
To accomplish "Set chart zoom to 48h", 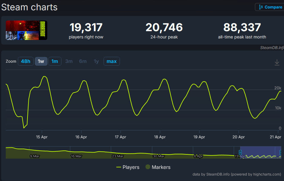I will [25, 61].
